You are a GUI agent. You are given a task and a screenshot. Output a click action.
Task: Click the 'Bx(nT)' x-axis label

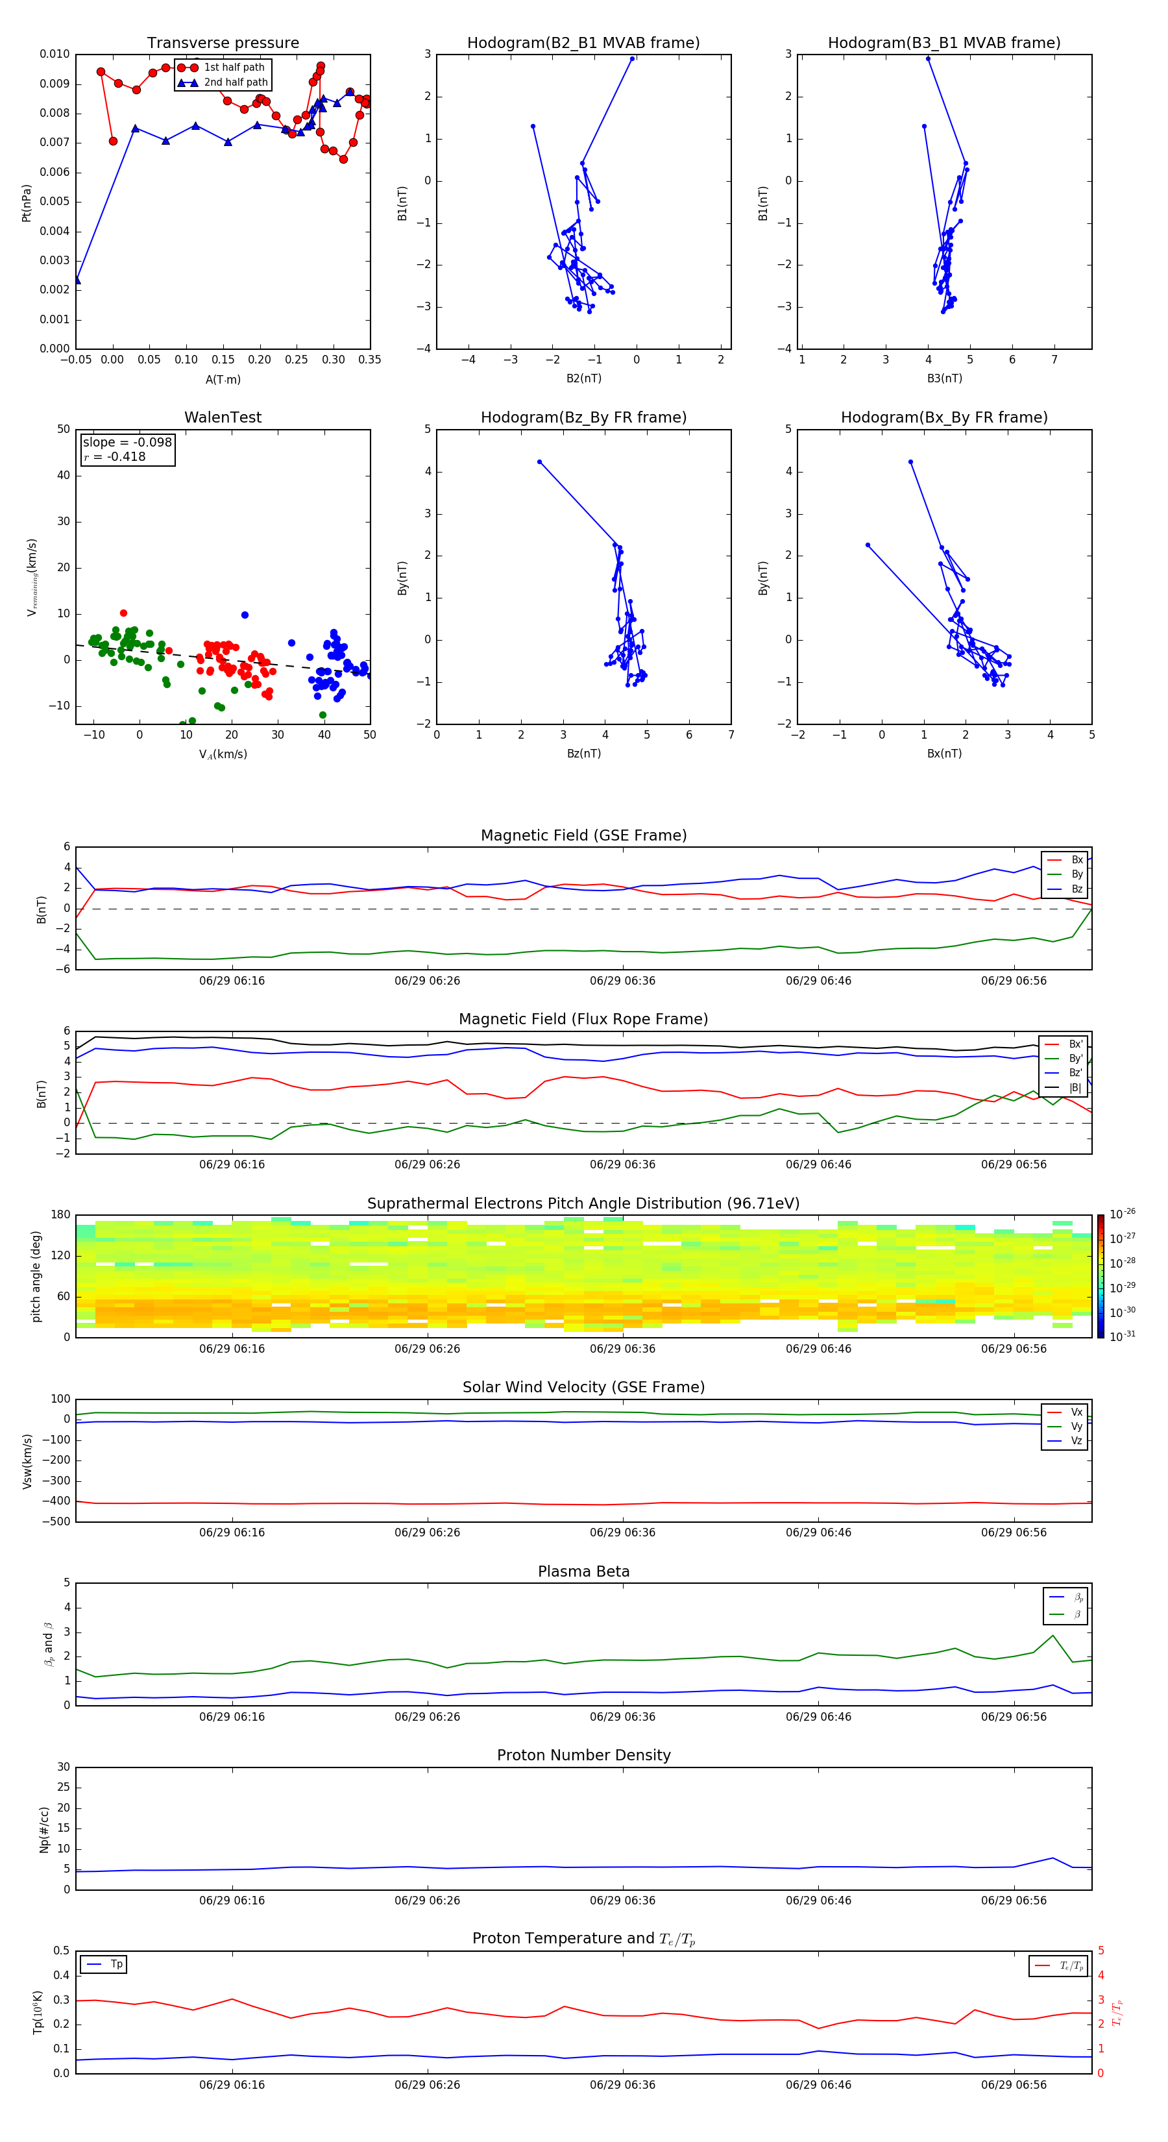(x=944, y=754)
